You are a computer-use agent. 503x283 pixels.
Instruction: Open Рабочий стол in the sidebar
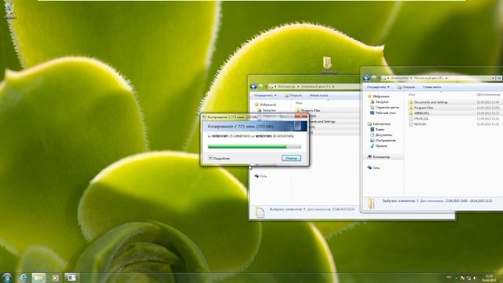pos(383,113)
